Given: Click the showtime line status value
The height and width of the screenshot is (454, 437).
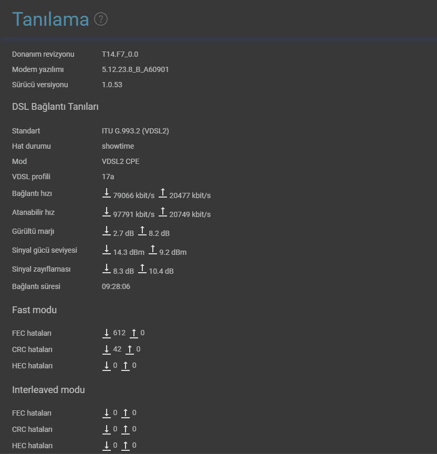Looking at the screenshot, I should 118,146.
